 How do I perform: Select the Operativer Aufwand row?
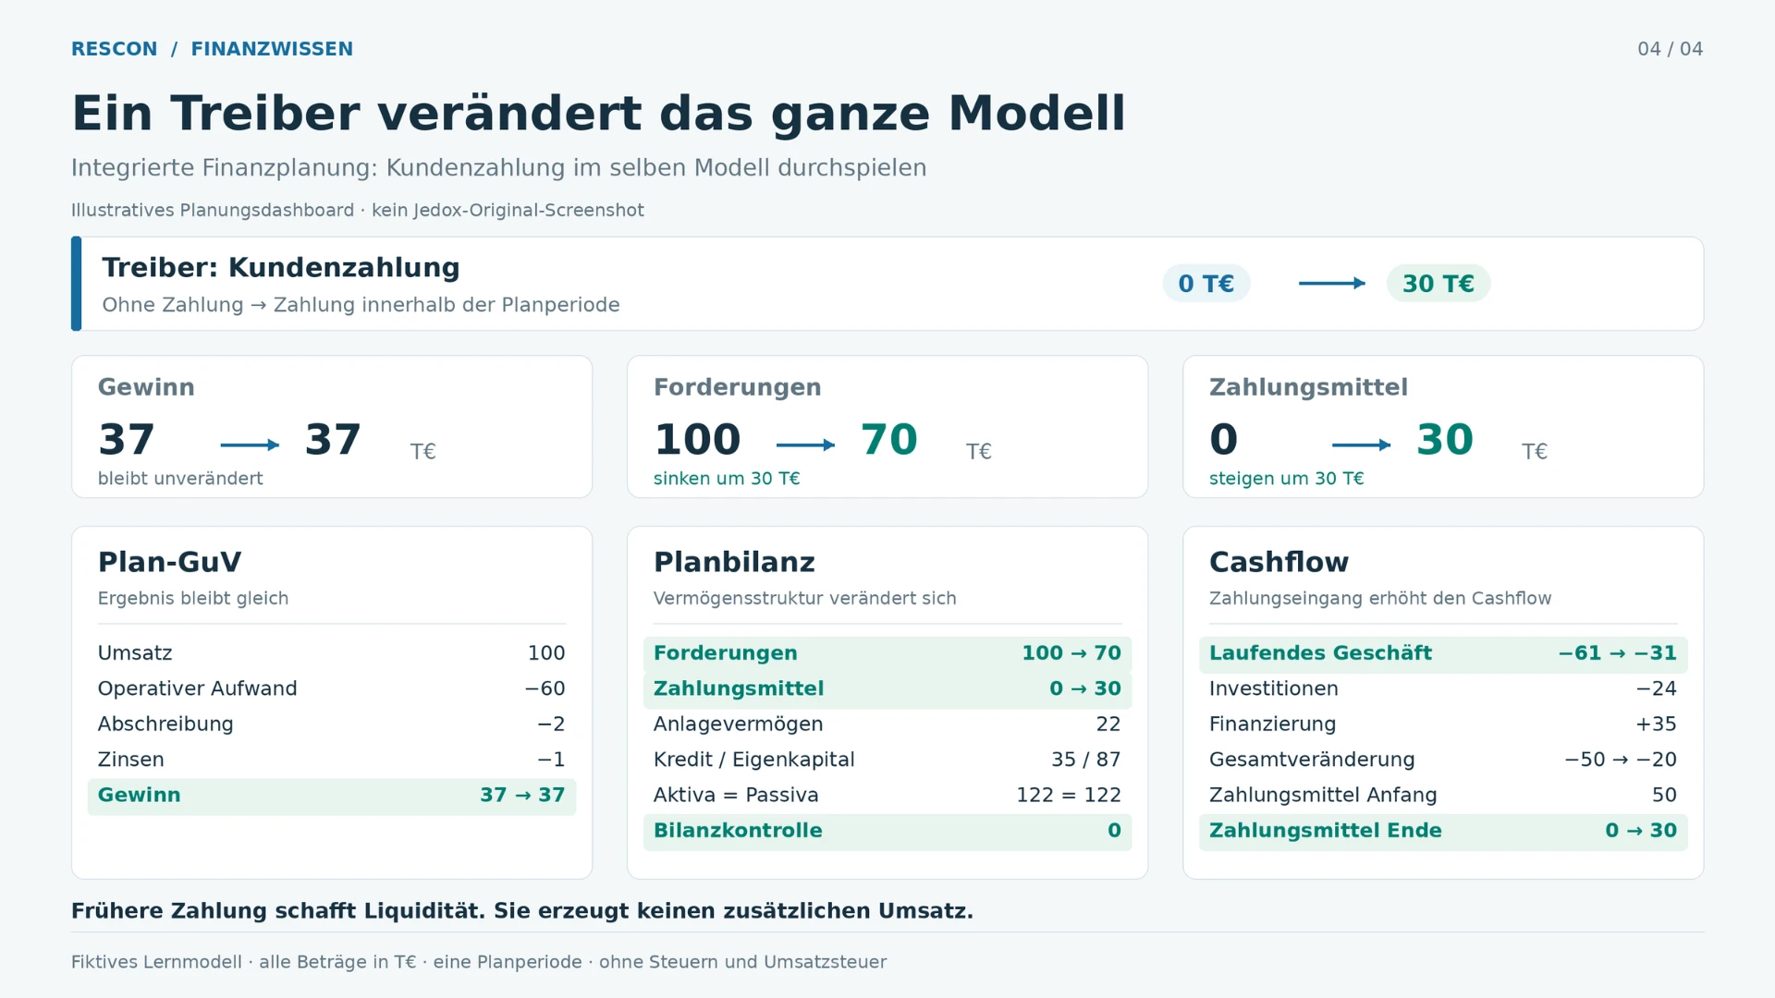point(332,689)
